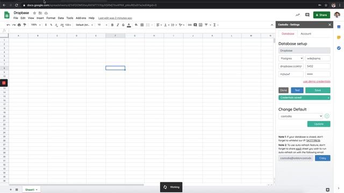Click the Update button
344x193 pixels.
tap(319, 124)
